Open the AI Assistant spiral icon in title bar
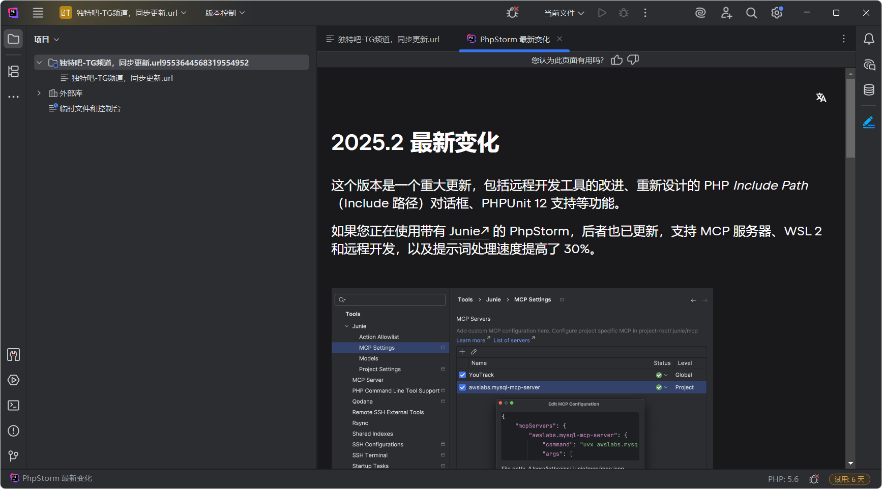 click(700, 13)
